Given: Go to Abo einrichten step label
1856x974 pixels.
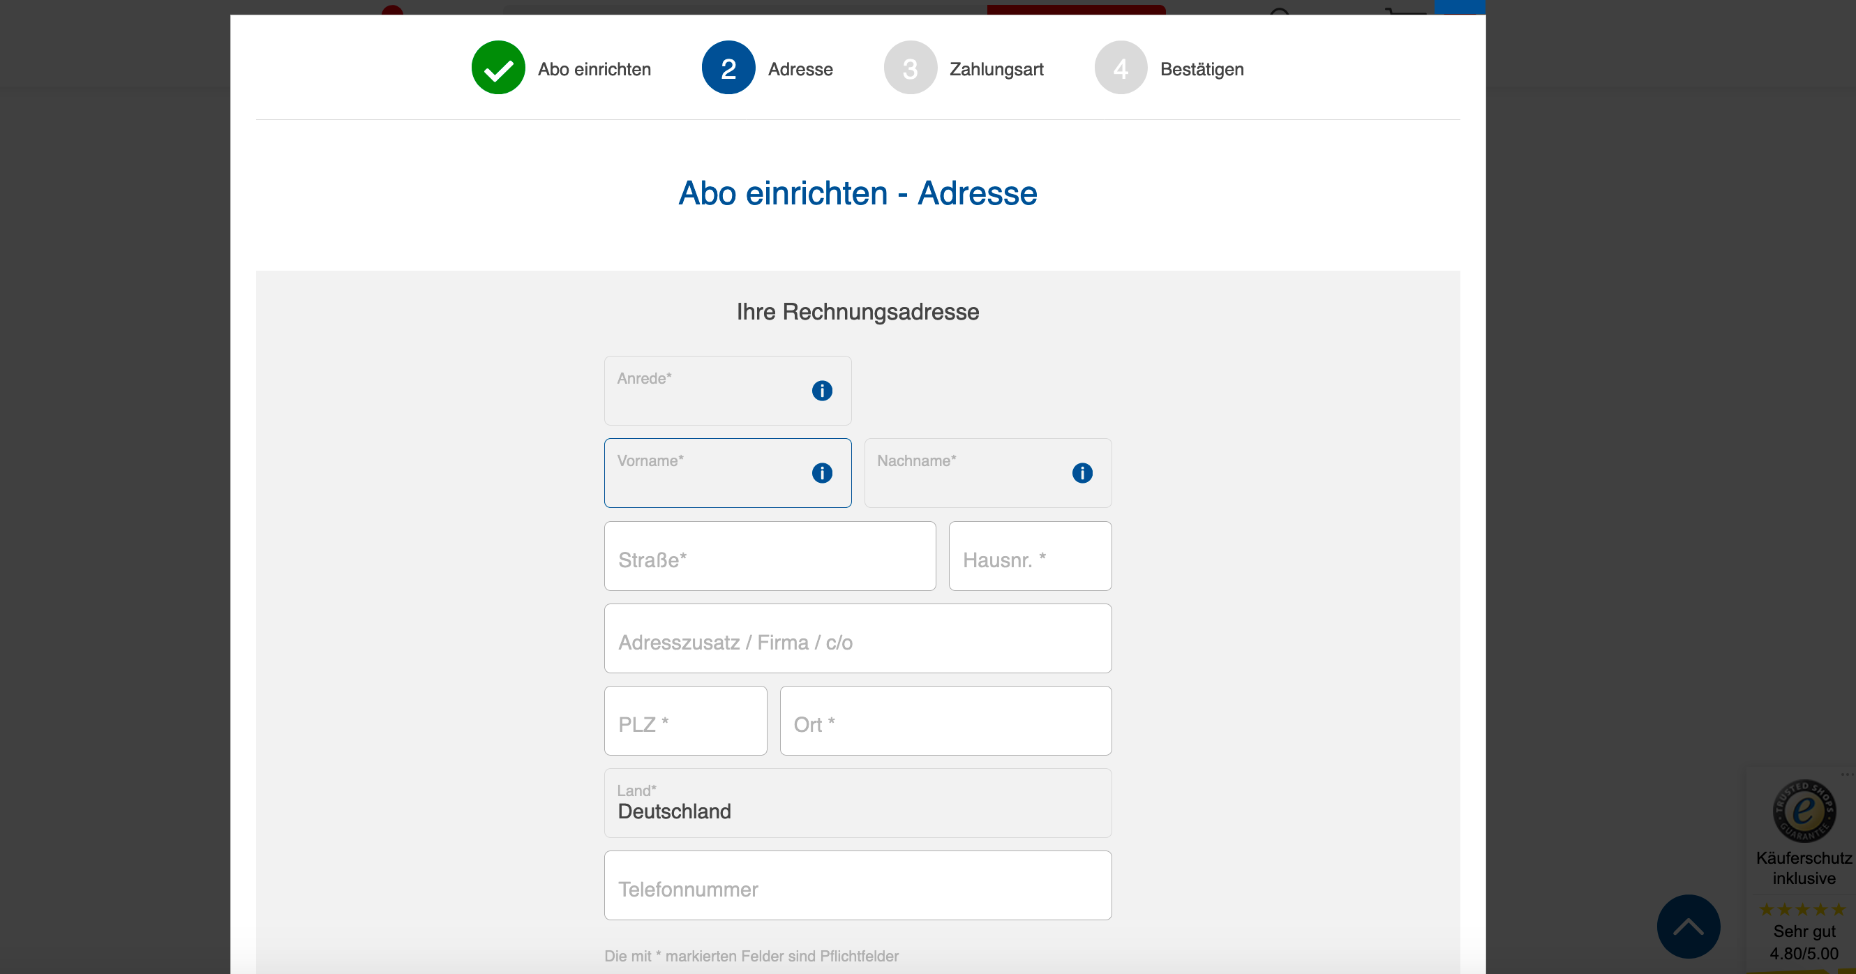Looking at the screenshot, I should coord(594,69).
